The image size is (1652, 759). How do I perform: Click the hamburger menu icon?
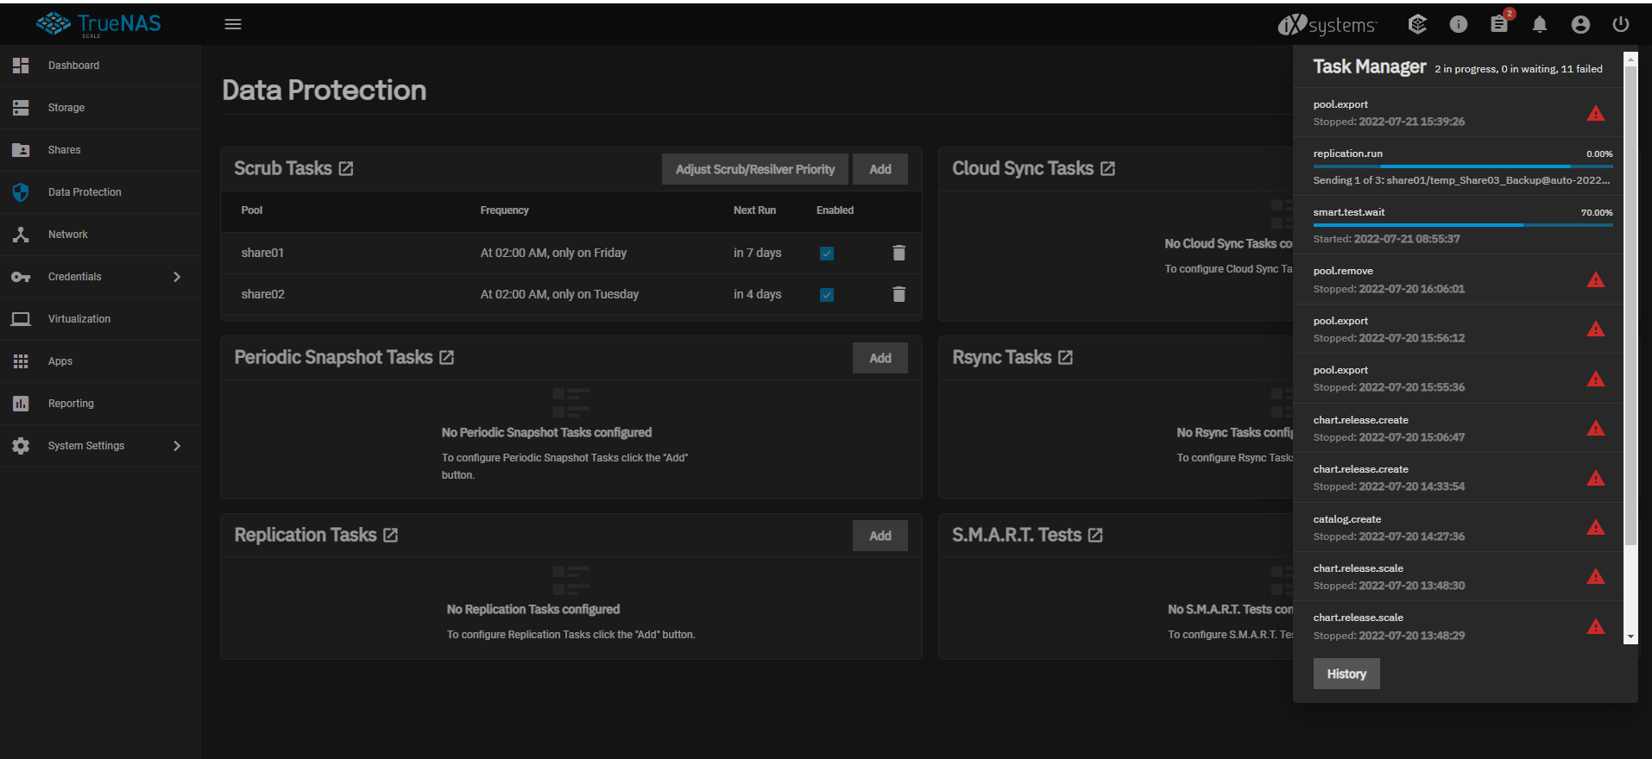point(233,24)
